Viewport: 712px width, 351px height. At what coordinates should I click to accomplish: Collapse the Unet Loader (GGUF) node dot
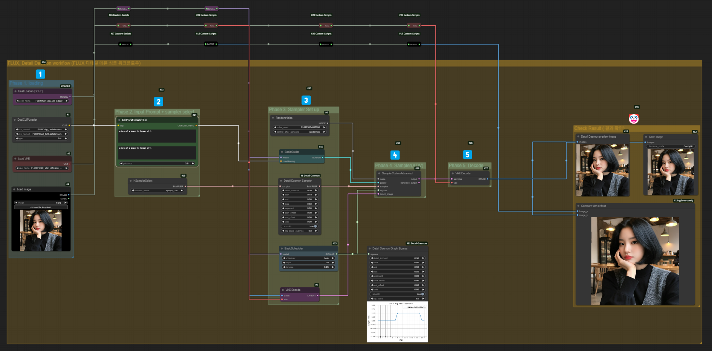(15, 91)
